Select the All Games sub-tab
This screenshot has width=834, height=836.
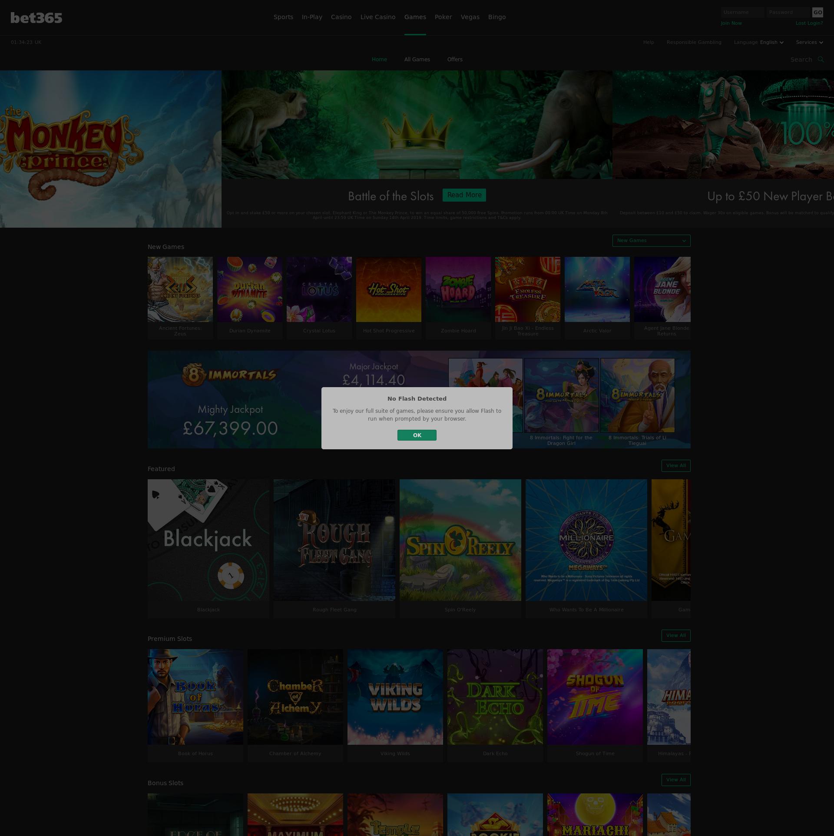point(417,60)
